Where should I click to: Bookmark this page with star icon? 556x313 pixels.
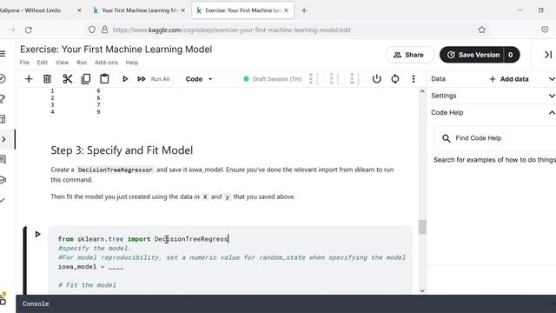click(x=481, y=30)
